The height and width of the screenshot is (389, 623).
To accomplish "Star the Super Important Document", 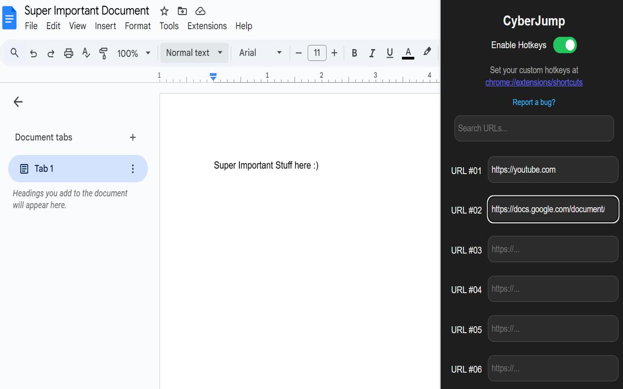I will tap(165, 11).
